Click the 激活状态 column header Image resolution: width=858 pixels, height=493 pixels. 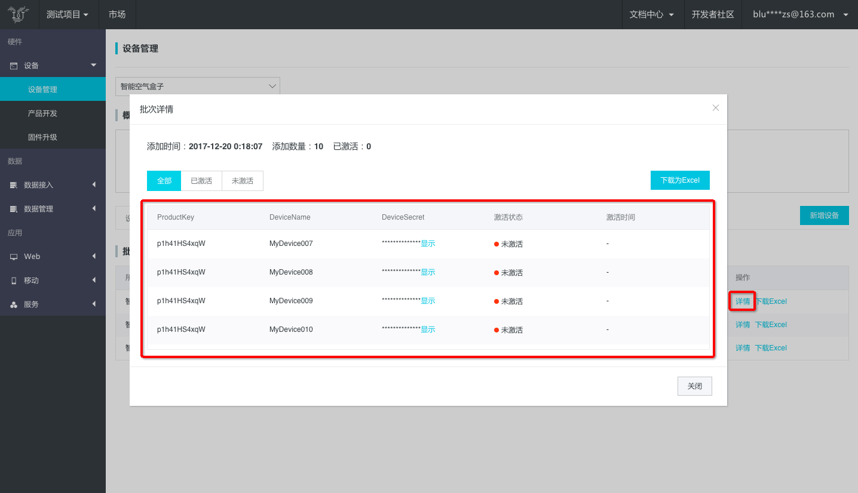[508, 217]
